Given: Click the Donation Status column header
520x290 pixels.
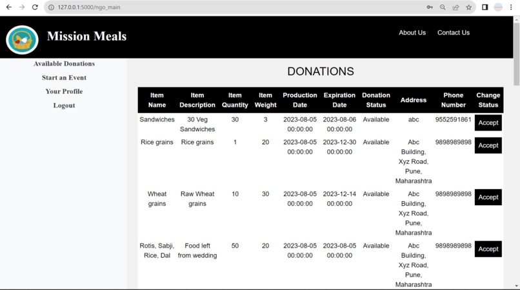Looking at the screenshot, I should coord(376,100).
